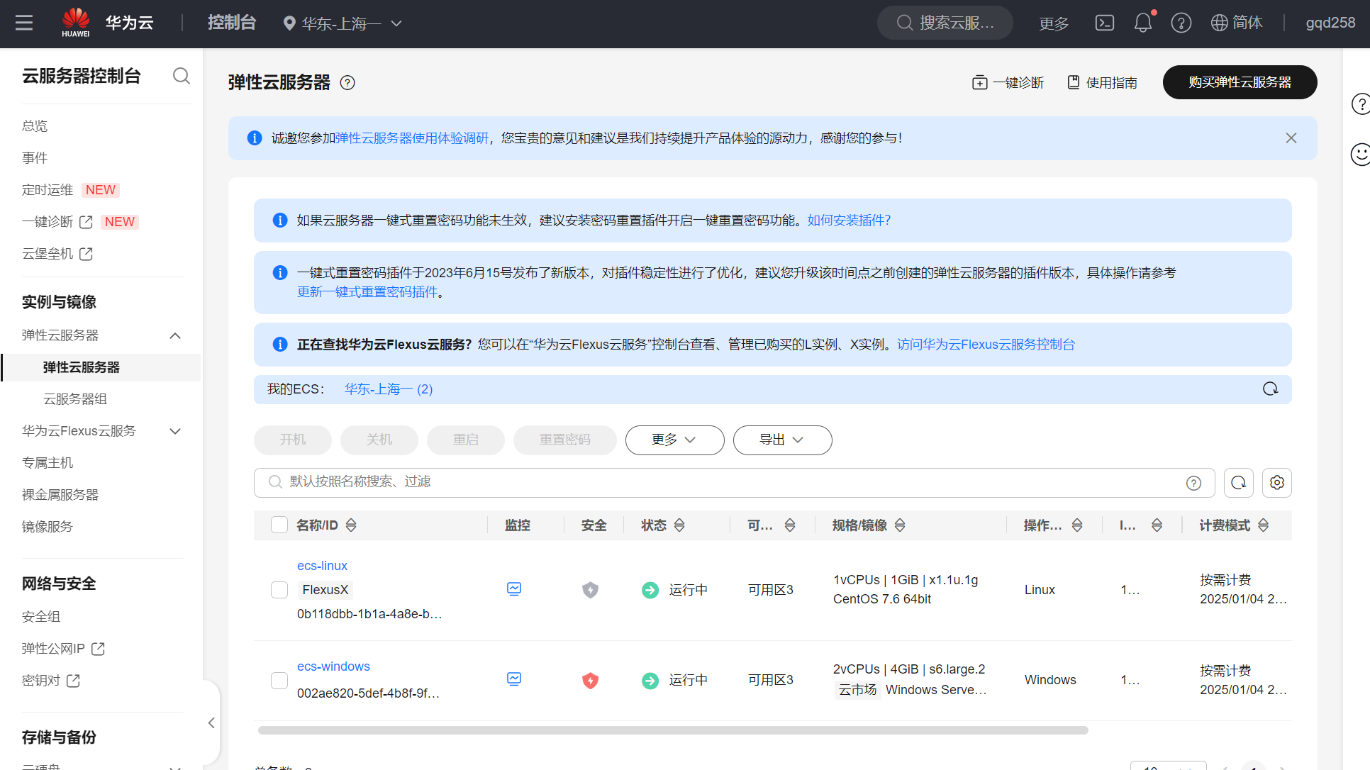
Task: View monitoring for ecs-linux
Action: [x=514, y=589]
